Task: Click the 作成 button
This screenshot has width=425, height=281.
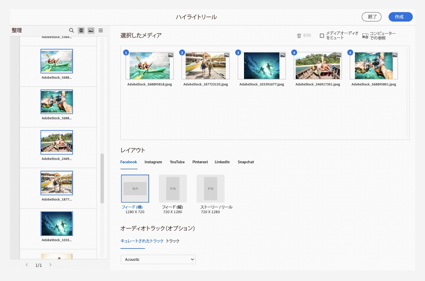Action: tap(400, 17)
